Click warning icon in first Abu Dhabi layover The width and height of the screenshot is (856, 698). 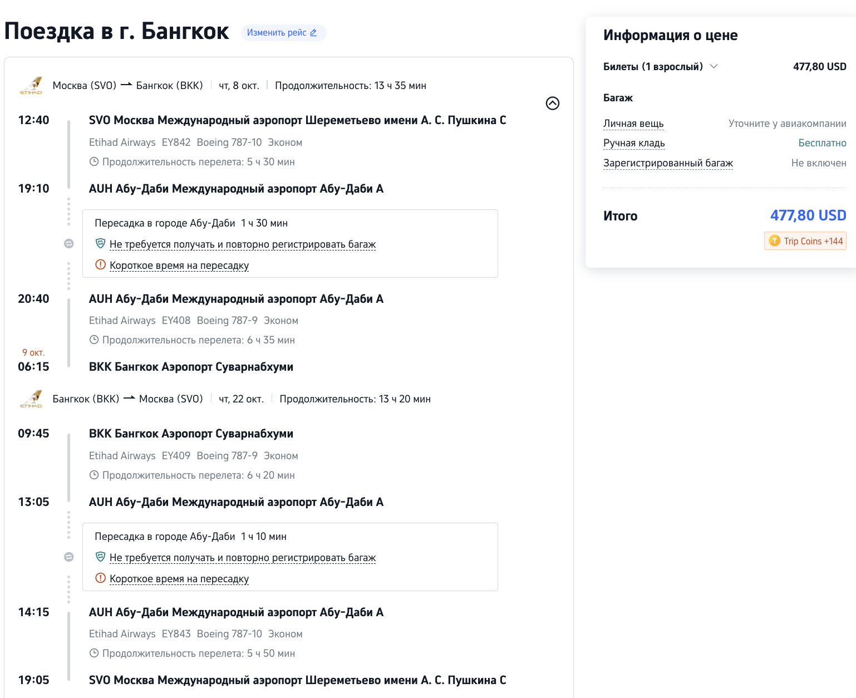101,265
